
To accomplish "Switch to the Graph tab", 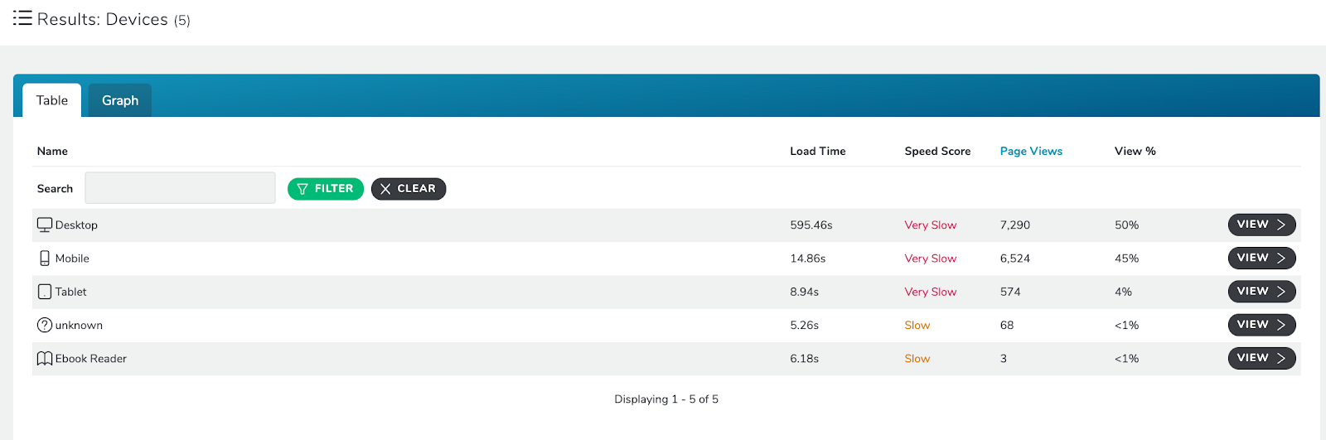I will pos(120,100).
